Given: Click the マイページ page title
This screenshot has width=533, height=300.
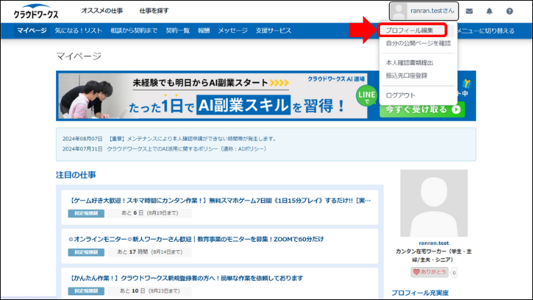Looking at the screenshot, I should pyautogui.click(x=79, y=56).
